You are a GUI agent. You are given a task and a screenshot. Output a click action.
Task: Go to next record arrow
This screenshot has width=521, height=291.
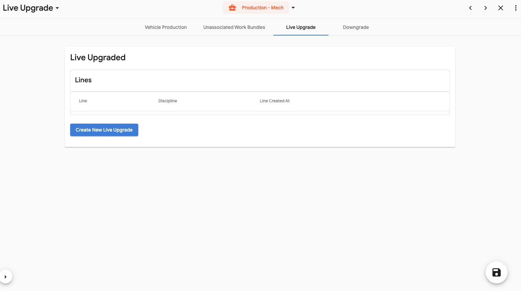coord(486,8)
